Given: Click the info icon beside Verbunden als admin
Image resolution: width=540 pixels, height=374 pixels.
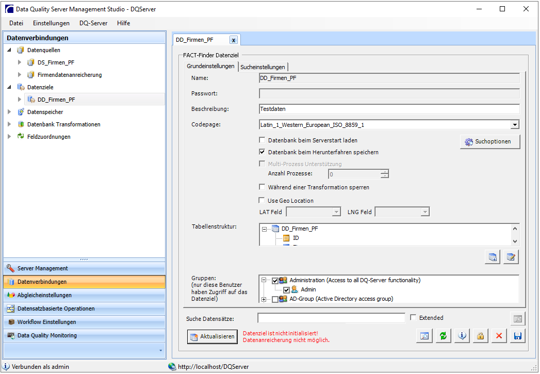Looking at the screenshot, I should pos(6,367).
